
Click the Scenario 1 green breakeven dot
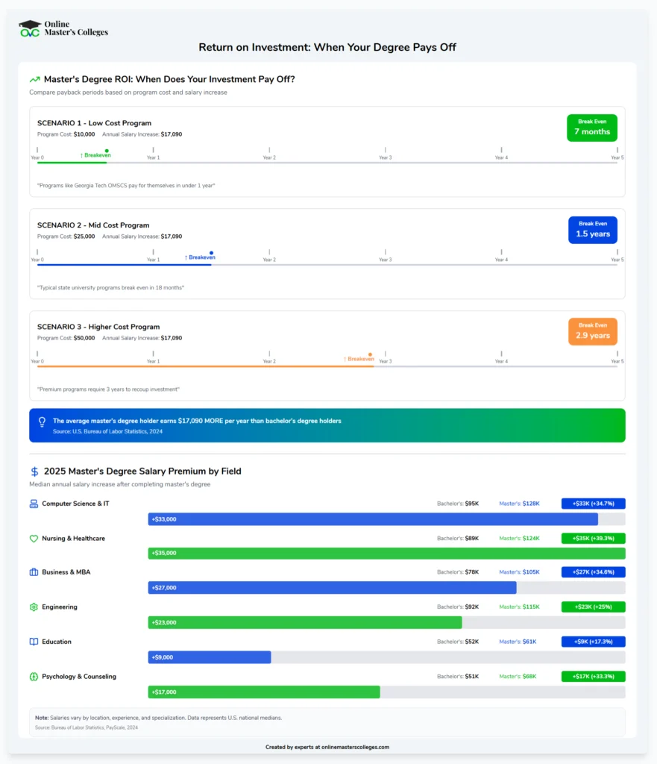pyautogui.click(x=107, y=150)
